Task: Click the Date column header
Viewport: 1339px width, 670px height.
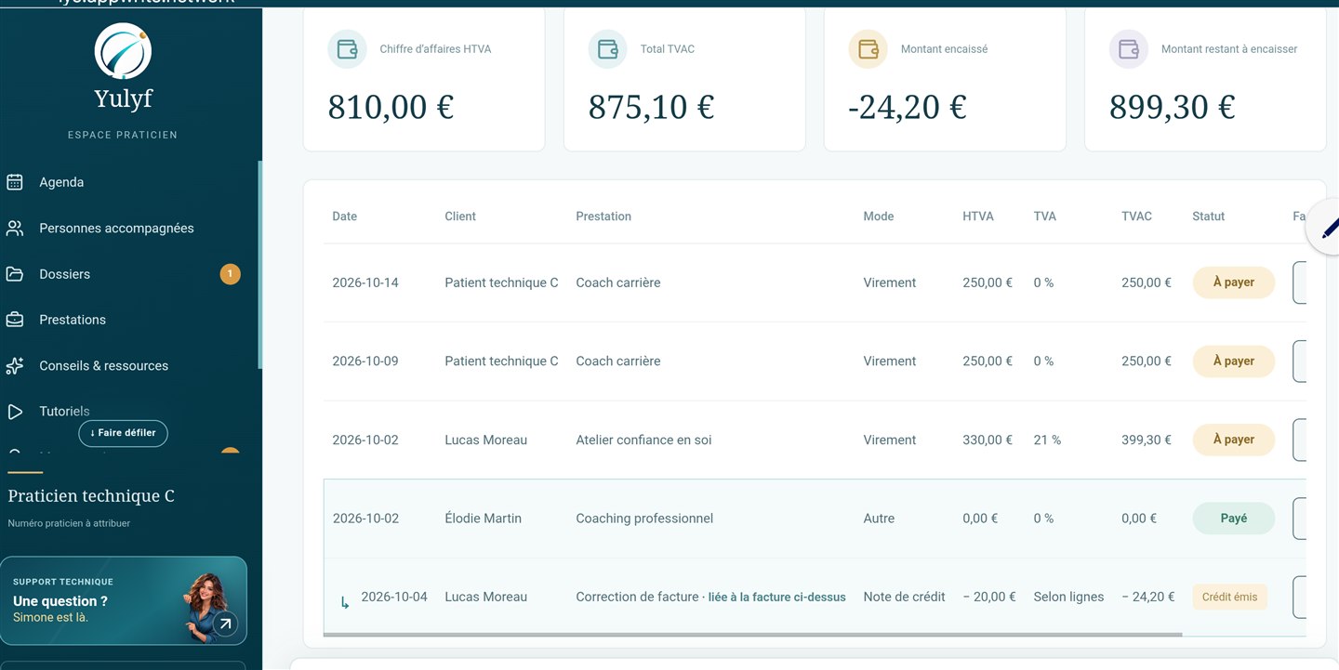Action: pos(345,217)
